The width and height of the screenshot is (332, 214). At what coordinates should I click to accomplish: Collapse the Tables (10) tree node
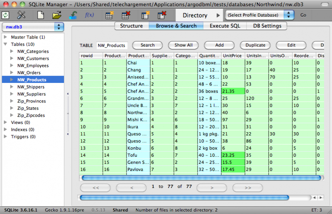coord(5,44)
